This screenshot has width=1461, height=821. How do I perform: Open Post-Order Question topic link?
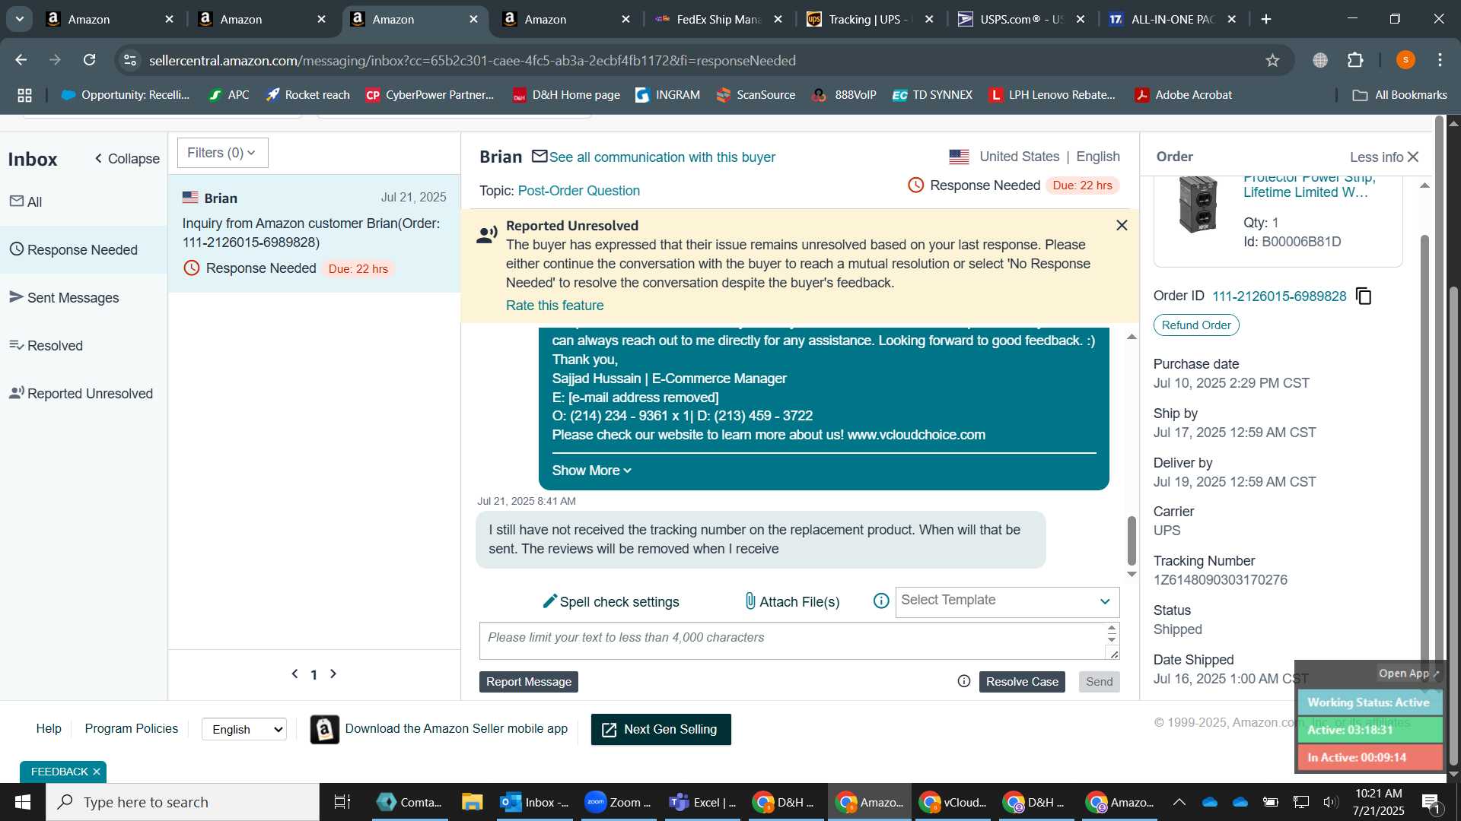tap(578, 190)
